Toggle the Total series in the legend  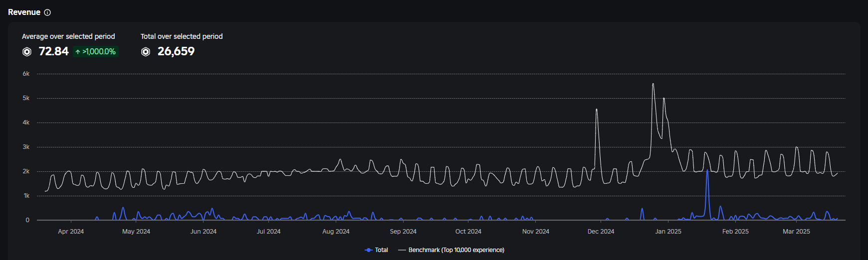click(x=377, y=250)
